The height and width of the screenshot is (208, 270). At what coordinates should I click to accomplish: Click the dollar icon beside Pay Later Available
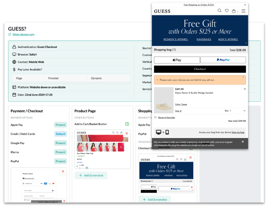tap(14, 69)
